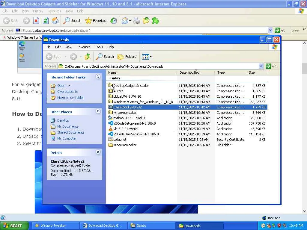The width and height of the screenshot is (307, 230).
Task: Open the Edit menu in Downloads window
Action: pyautogui.click(x=58, y=47)
